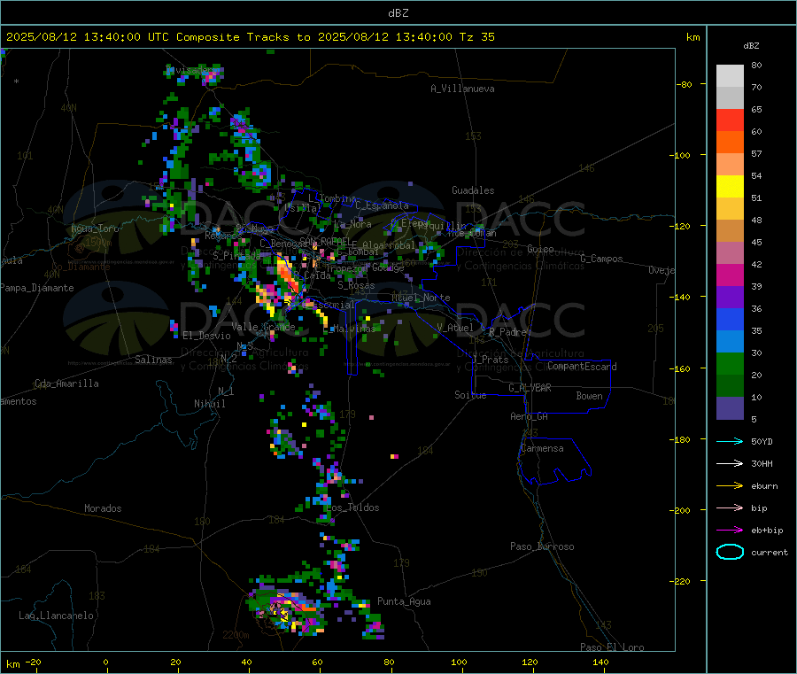Click the pink bip track arrow
This screenshot has height=674, width=797.
pyautogui.click(x=730, y=507)
